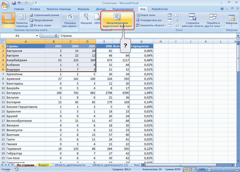Expand the formula bar chevron
This screenshot has height=172, width=240.
[238, 35]
